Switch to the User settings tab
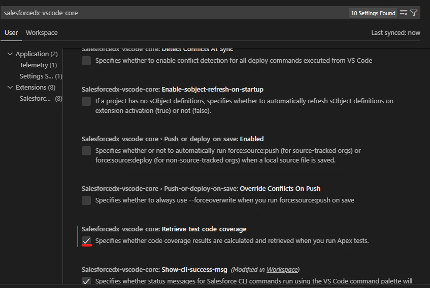 [x=11, y=33]
